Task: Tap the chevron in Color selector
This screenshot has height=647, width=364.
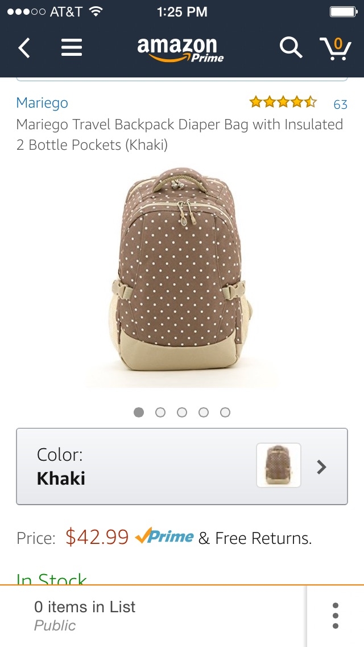Action: pos(321,466)
